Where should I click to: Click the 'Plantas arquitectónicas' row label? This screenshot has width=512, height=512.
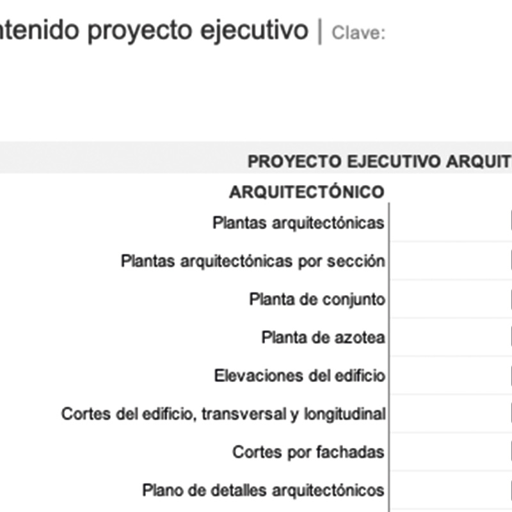(298, 223)
